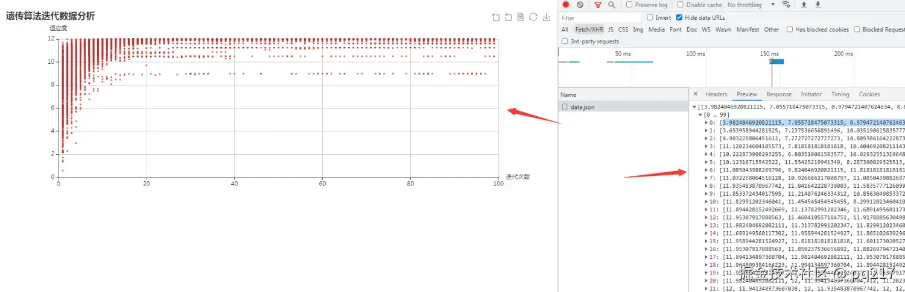Filter requests by Font

click(676, 29)
